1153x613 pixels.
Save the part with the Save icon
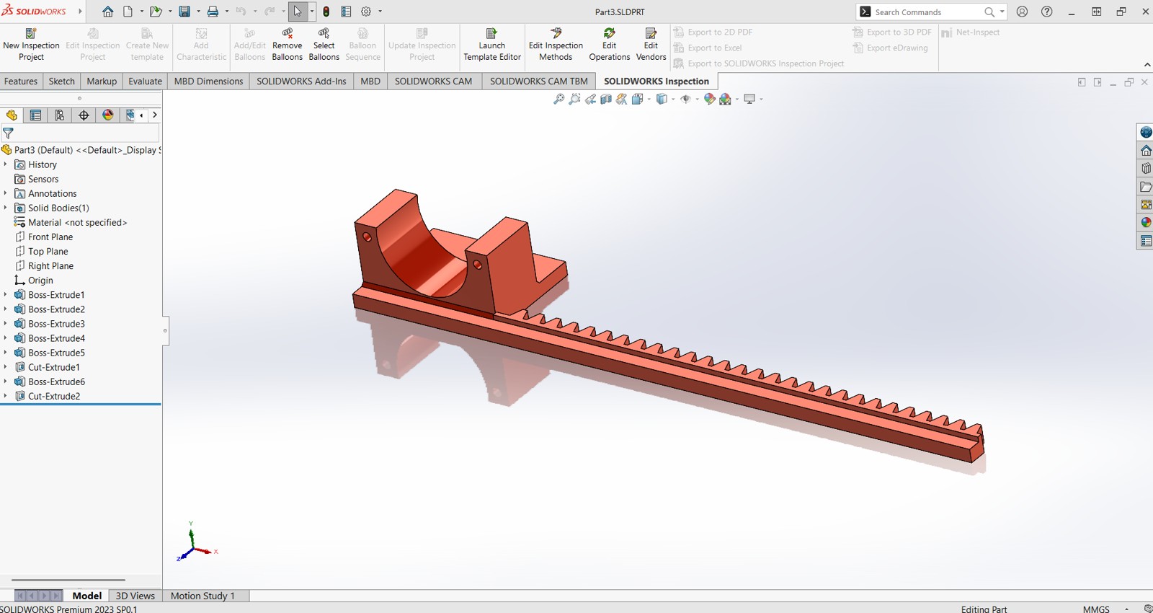coord(184,12)
